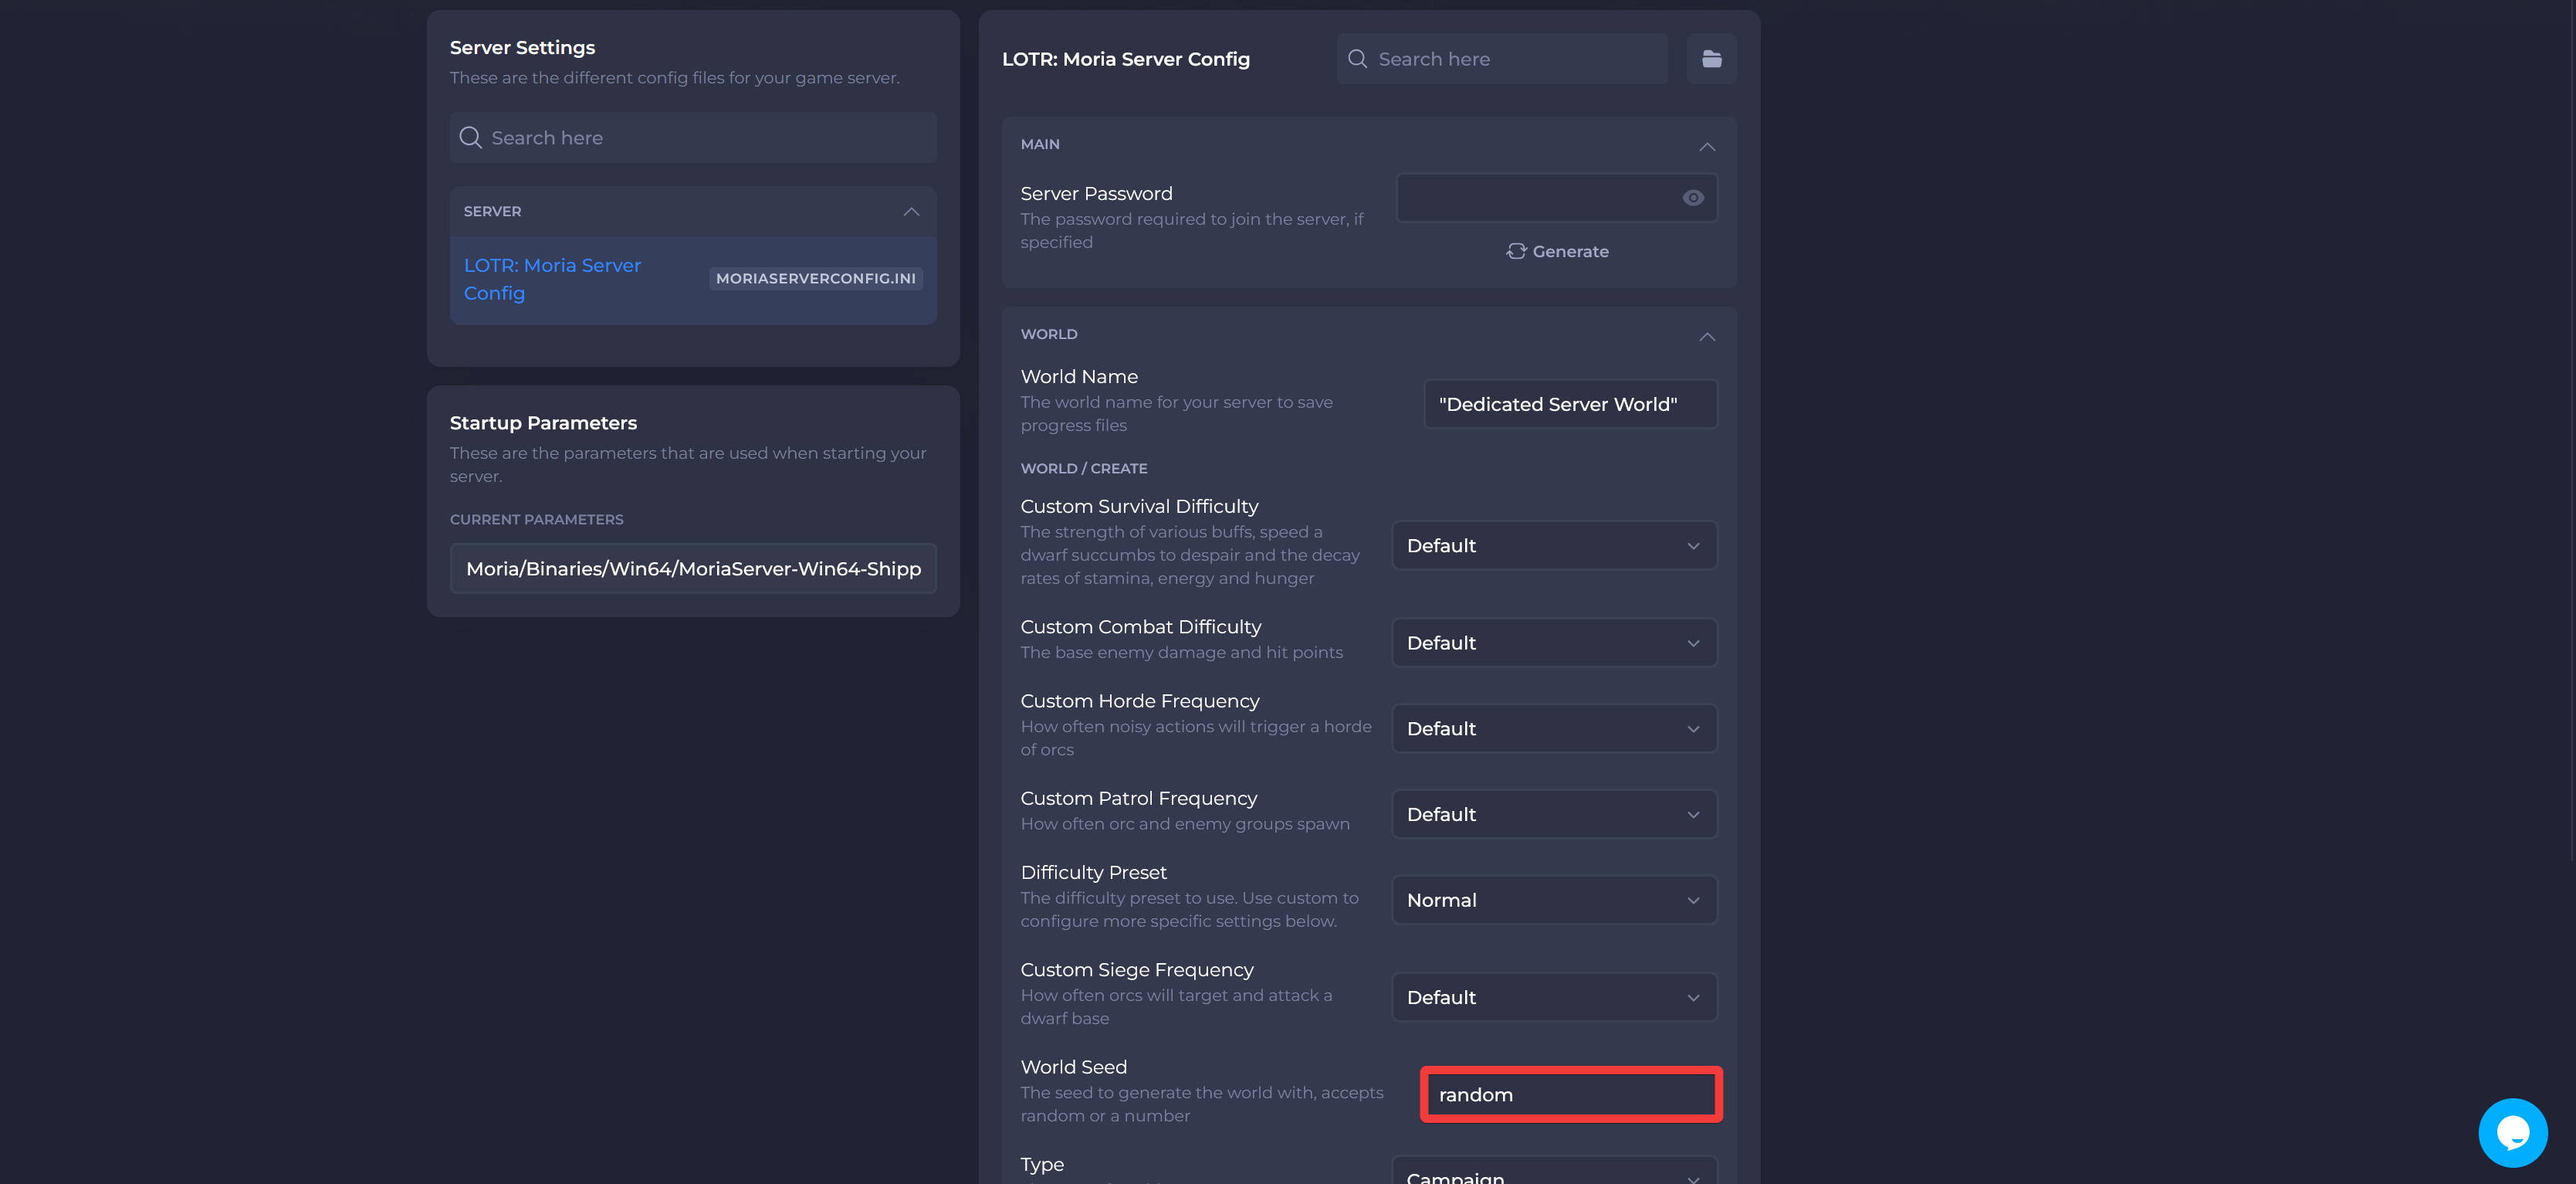Open the config folder icon button
2576x1184 pixels.
1711,59
